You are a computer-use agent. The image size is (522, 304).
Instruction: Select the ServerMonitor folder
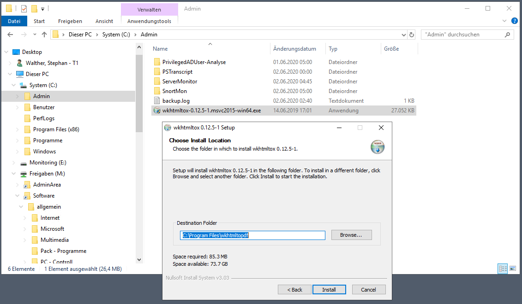pos(180,82)
